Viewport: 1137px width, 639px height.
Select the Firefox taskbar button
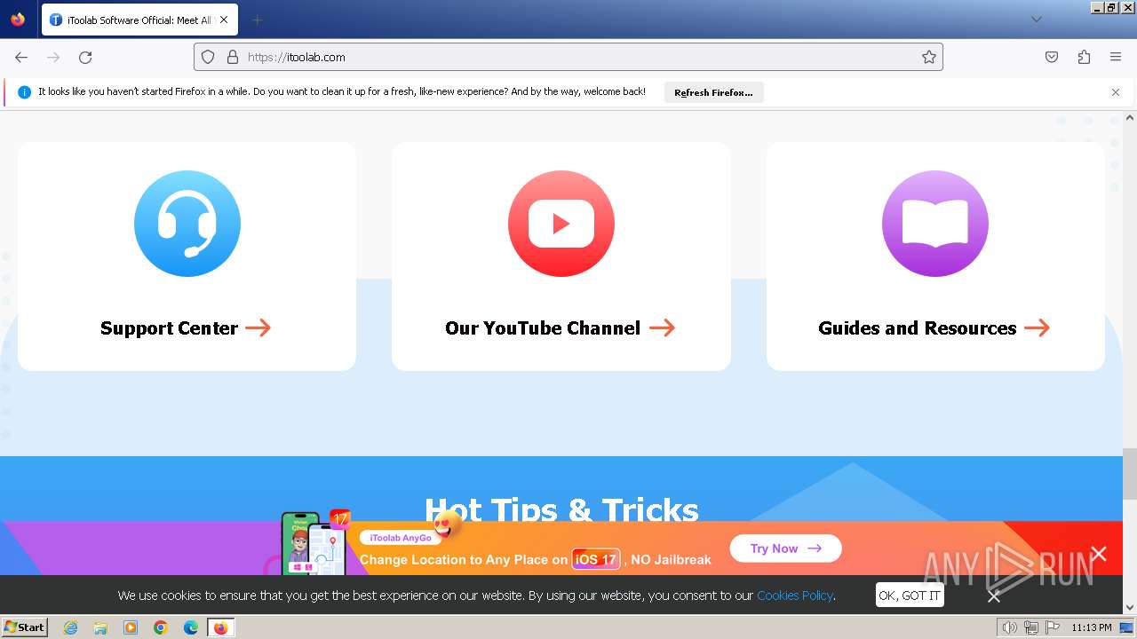point(220,627)
